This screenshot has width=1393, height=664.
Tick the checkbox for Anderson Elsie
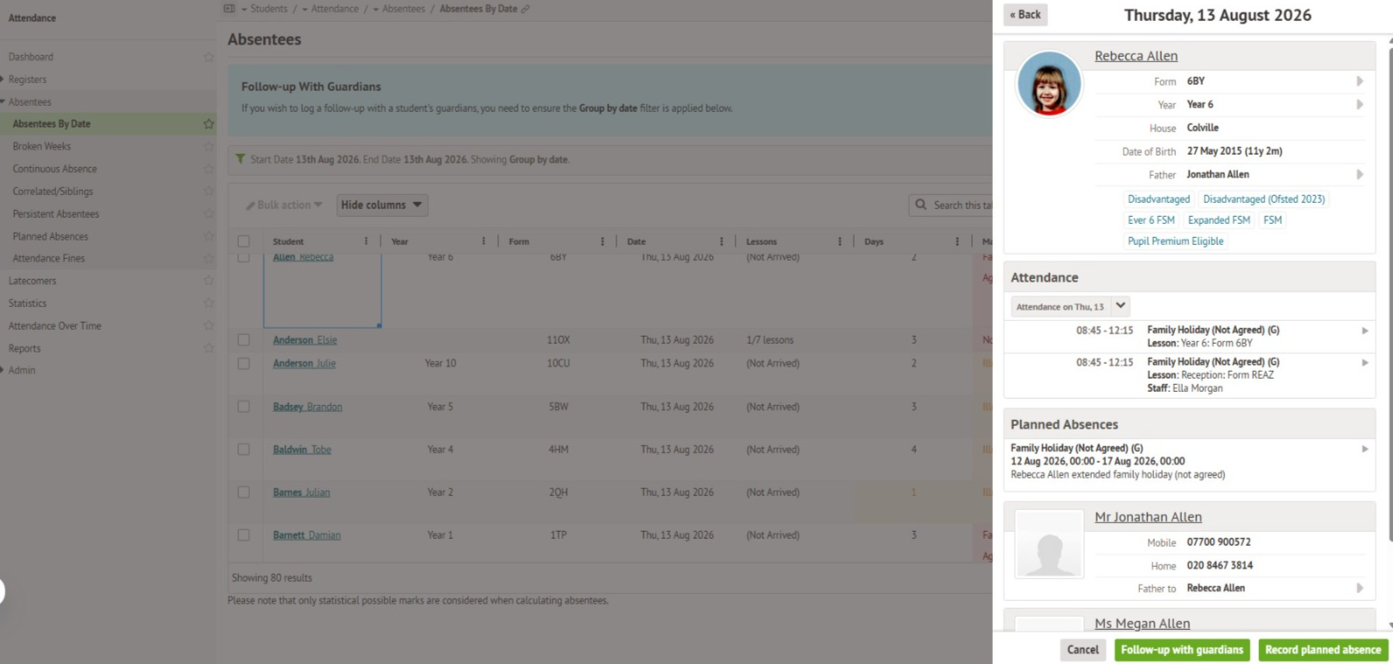tap(243, 340)
